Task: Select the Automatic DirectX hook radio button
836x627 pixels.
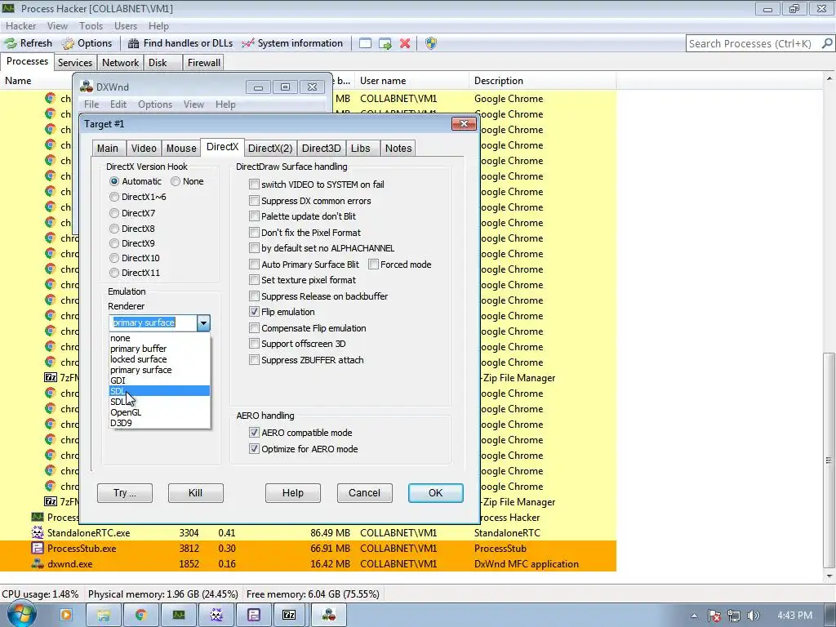Action: [x=114, y=181]
